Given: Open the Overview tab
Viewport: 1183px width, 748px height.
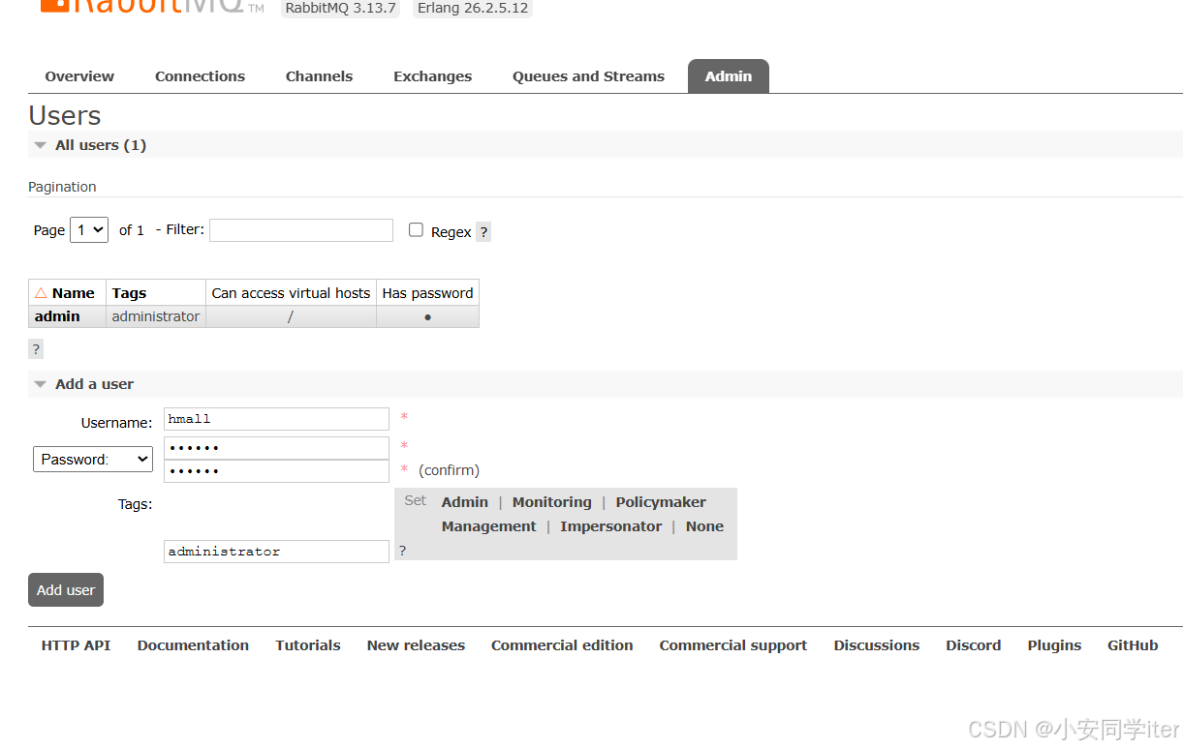Looking at the screenshot, I should click(79, 76).
